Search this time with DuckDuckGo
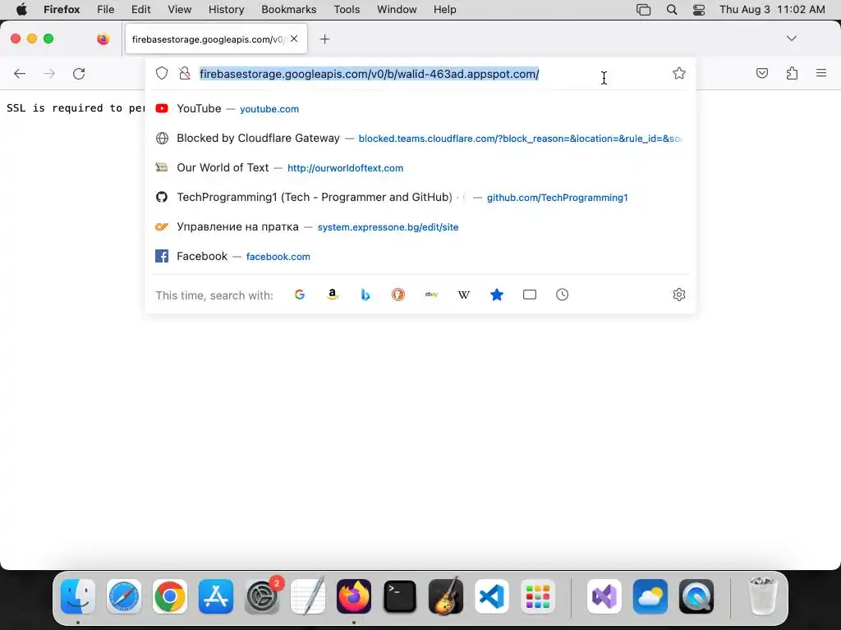The width and height of the screenshot is (841, 630). 398,294
